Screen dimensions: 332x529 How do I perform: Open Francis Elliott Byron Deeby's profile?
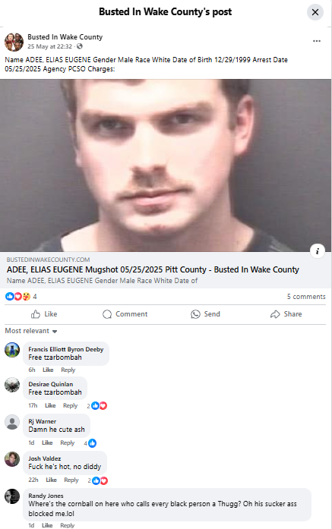pyautogui.click(x=66, y=349)
